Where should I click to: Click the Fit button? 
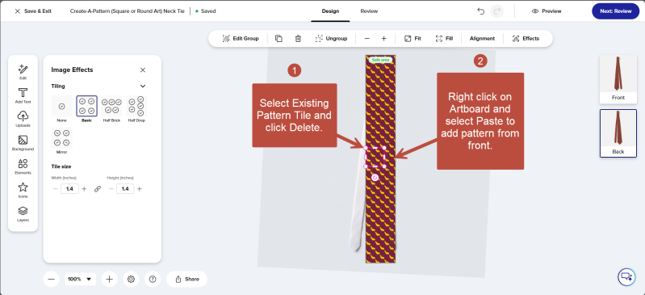click(x=413, y=38)
